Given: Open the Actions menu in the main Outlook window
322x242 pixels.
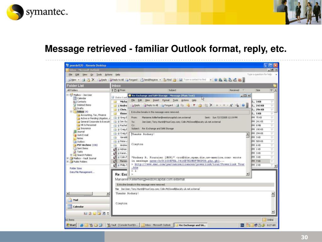Looking at the screenshot, I should click(108, 75).
